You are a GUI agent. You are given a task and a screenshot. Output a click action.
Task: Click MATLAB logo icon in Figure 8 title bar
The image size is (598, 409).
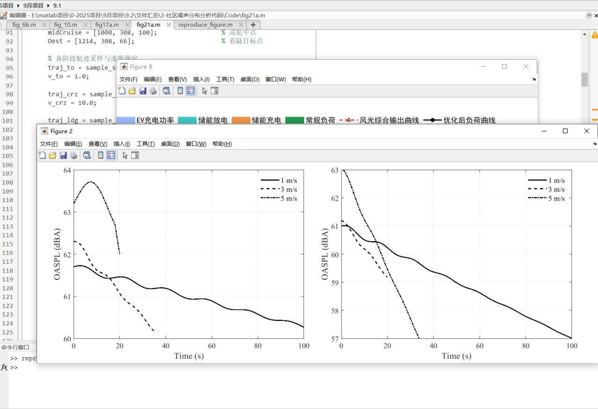coord(124,66)
